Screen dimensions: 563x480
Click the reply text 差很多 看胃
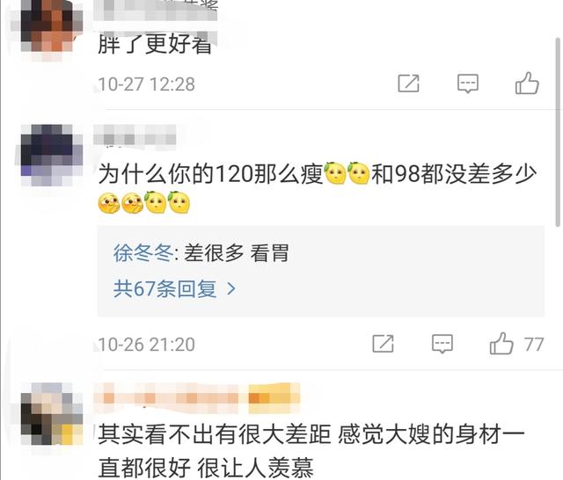point(237,253)
